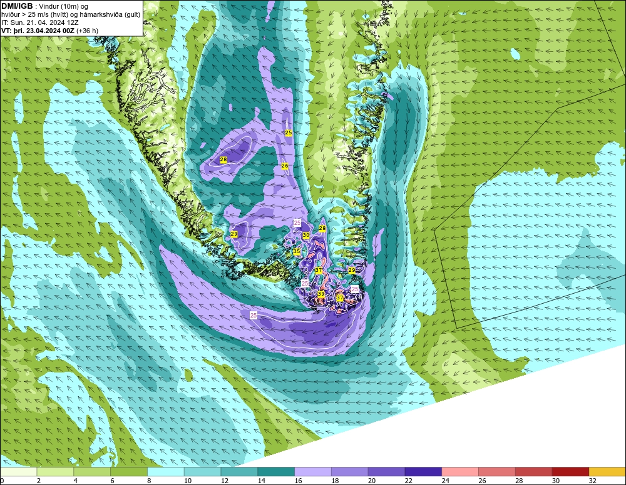Click the yellow 39 max gust label

click(x=321, y=294)
